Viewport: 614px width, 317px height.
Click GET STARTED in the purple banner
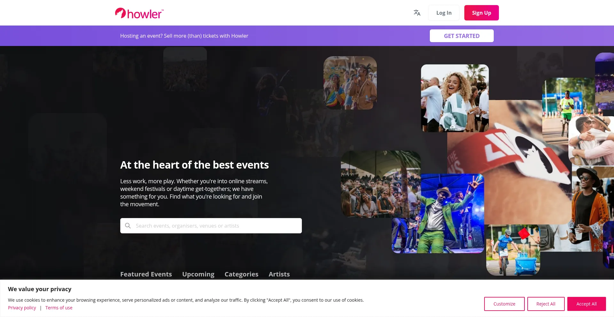(462, 36)
